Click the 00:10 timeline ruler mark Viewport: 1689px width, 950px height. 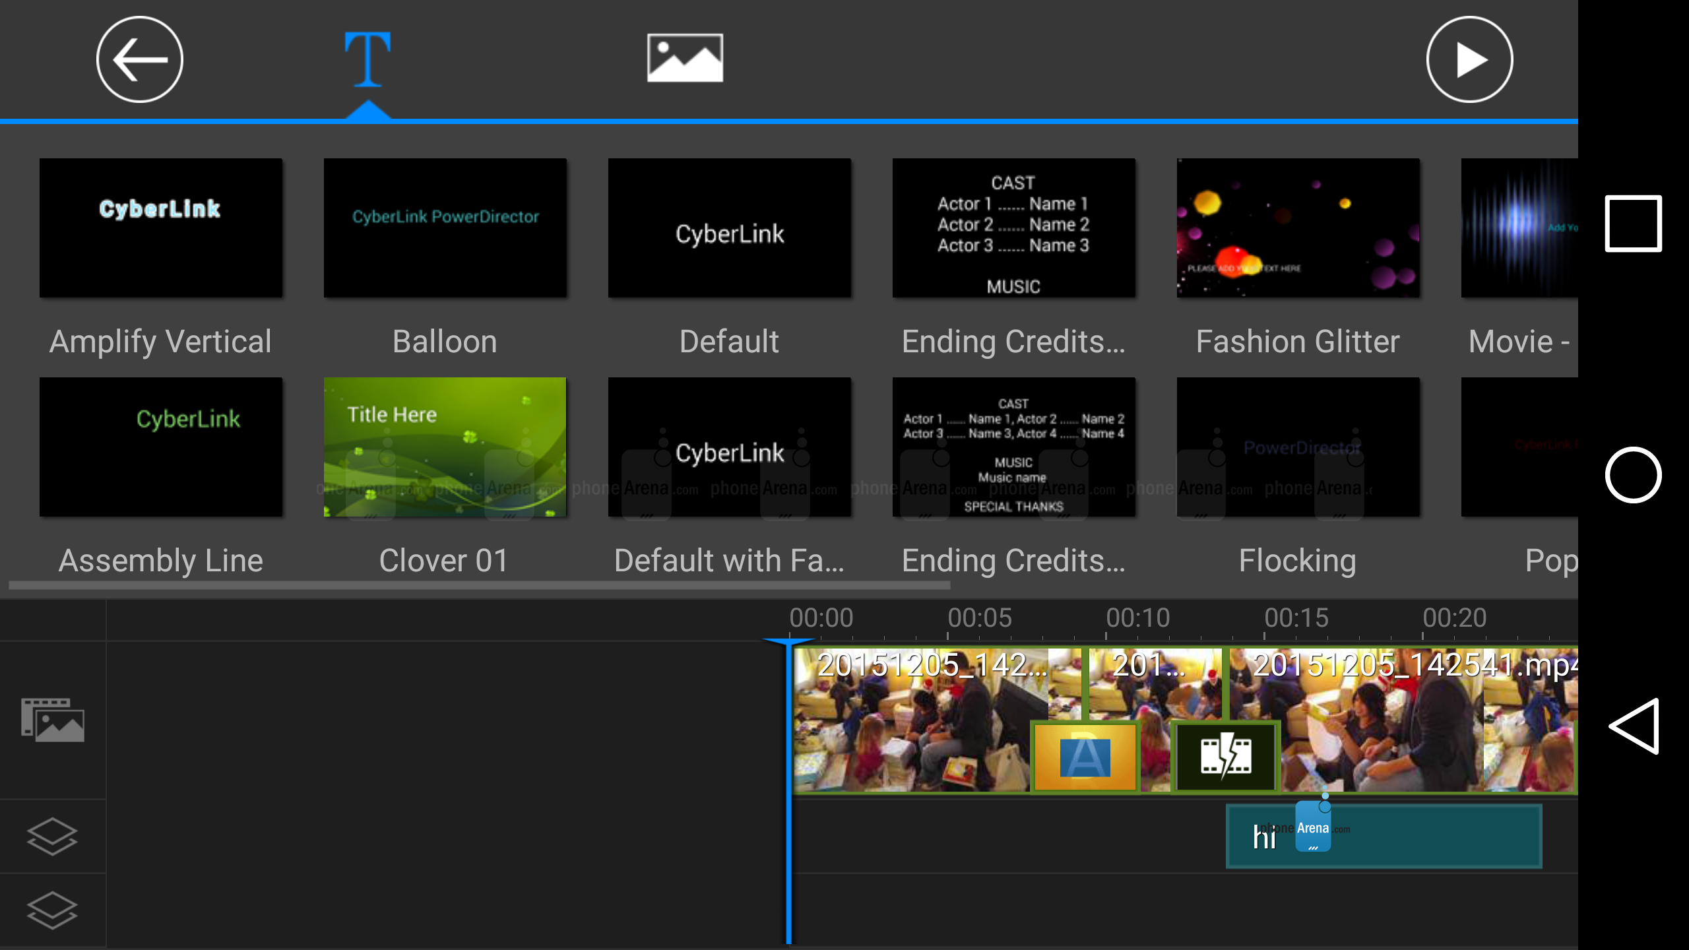tap(1138, 618)
